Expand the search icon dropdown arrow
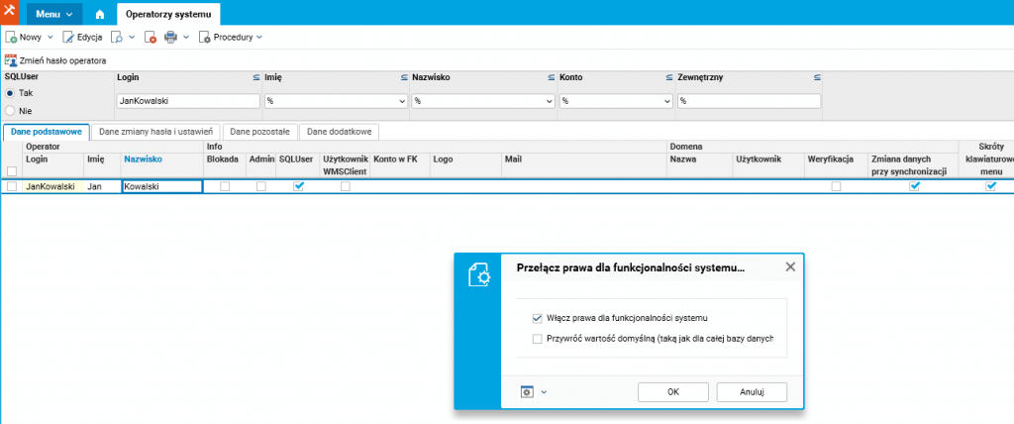This screenshot has width=1014, height=424. click(x=132, y=38)
